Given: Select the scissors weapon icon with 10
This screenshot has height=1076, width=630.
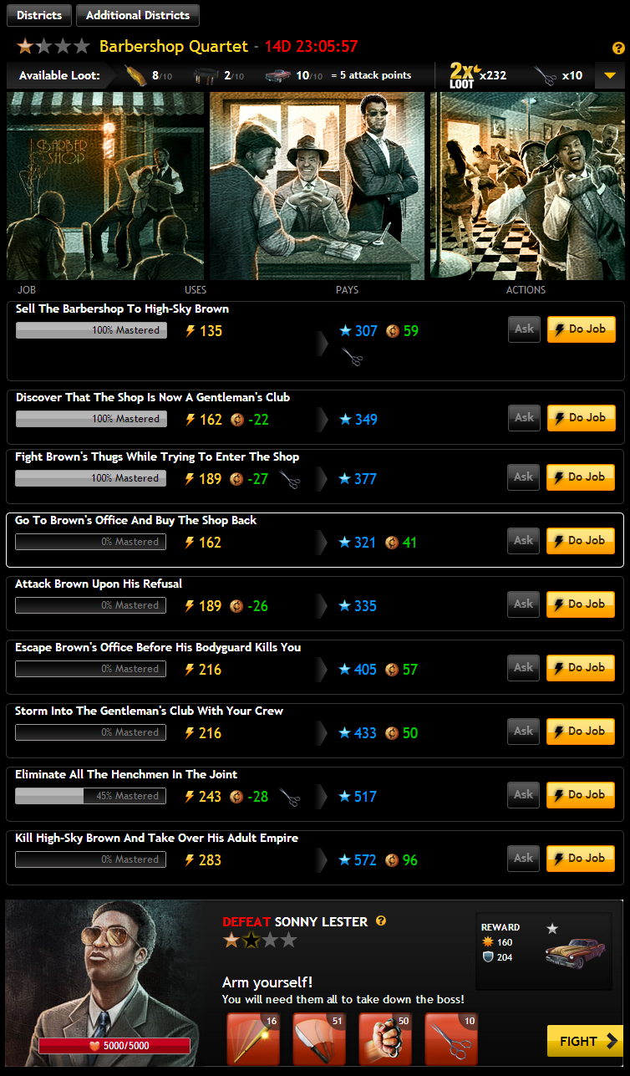Looking at the screenshot, I should 451,1039.
